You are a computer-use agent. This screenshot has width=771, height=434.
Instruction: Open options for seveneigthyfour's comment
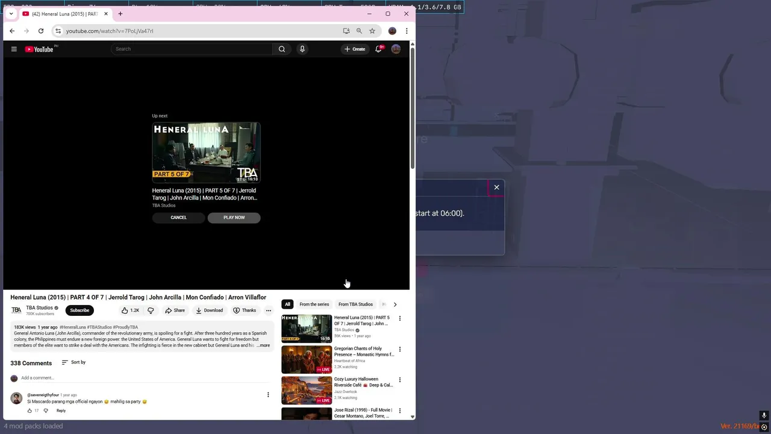click(x=268, y=395)
